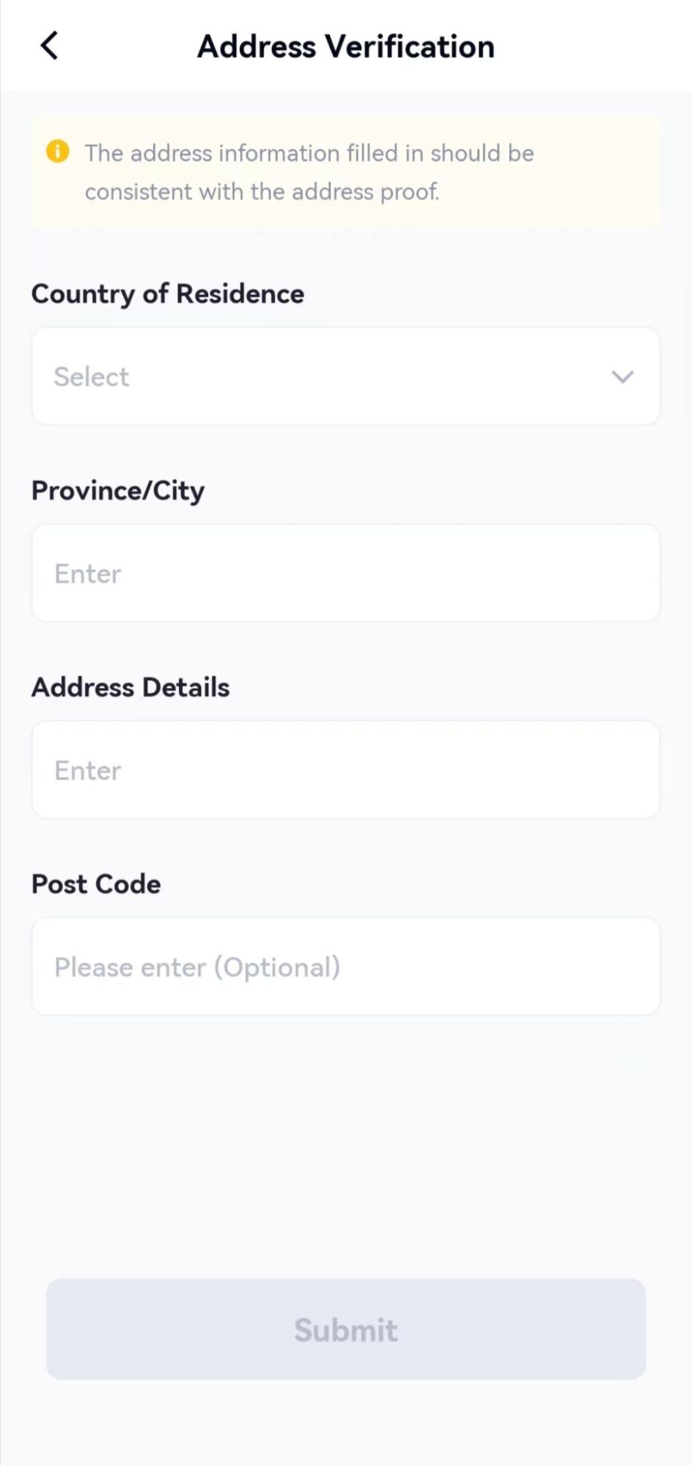Click the Province/City label
Viewport: 692px width, 1466px height.
click(x=118, y=491)
